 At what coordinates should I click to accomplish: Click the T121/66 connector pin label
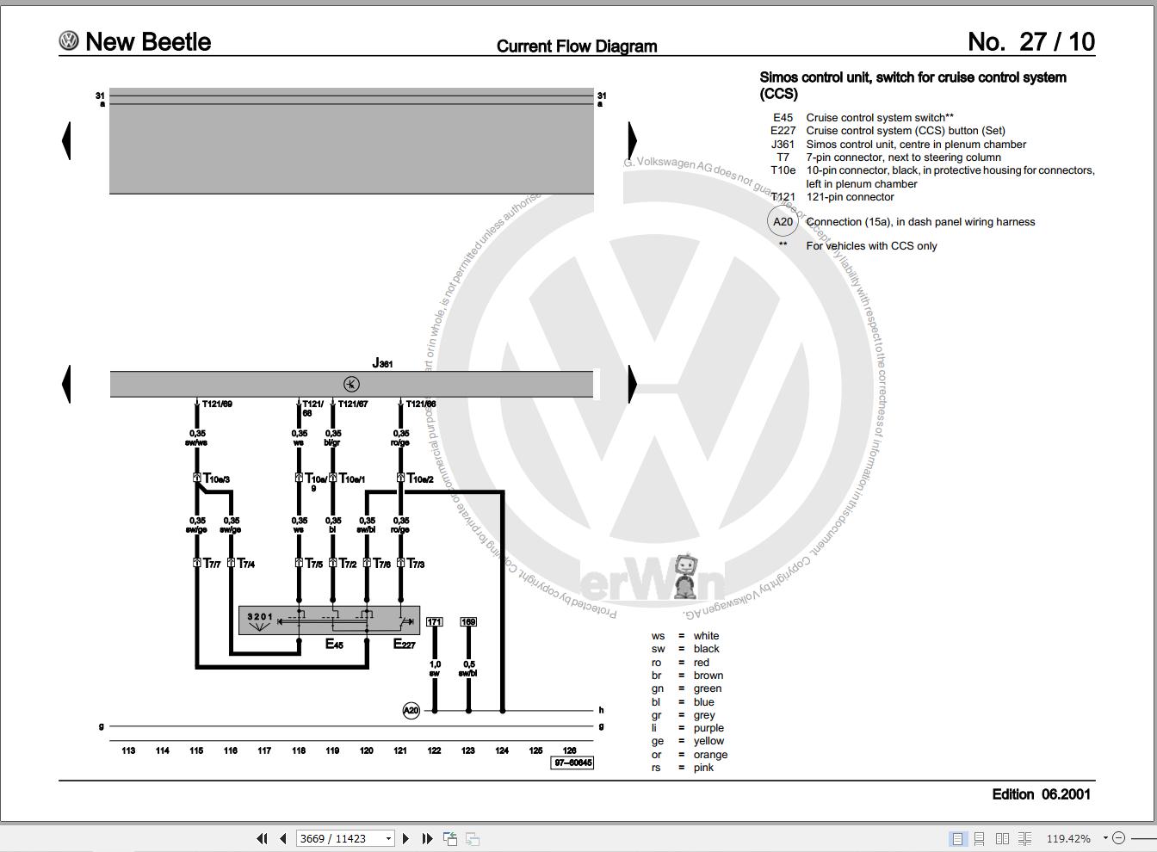click(x=421, y=404)
